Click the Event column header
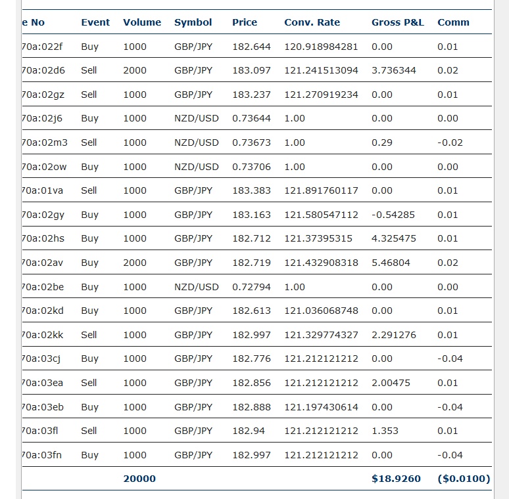Viewport: 509px width, 499px height. tap(95, 22)
